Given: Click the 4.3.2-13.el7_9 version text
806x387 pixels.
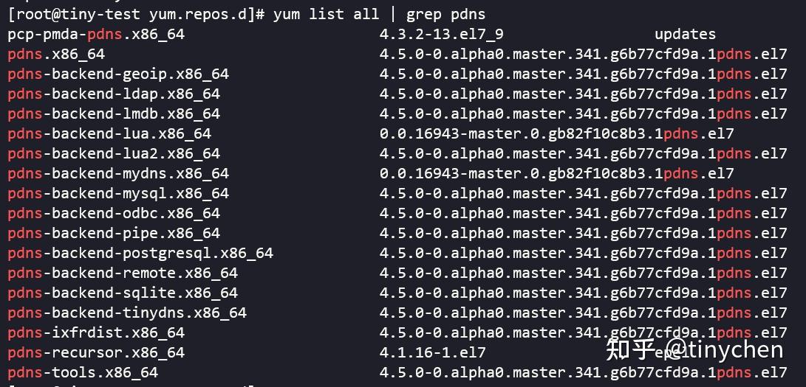Looking at the screenshot, I should click(x=442, y=35).
